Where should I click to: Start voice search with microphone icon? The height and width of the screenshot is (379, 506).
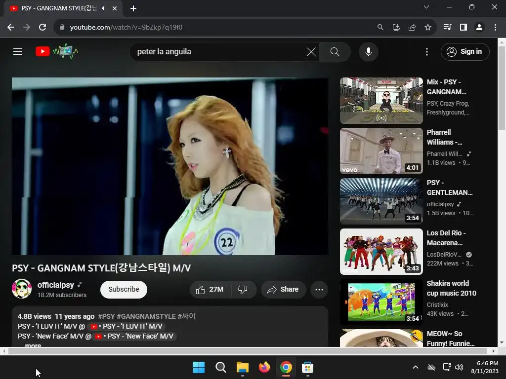tap(368, 51)
